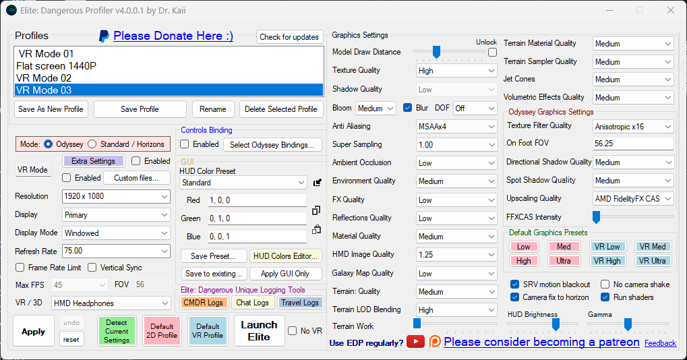Click Check for updates button
Image resolution: width=687 pixels, height=360 pixels.
(x=289, y=37)
